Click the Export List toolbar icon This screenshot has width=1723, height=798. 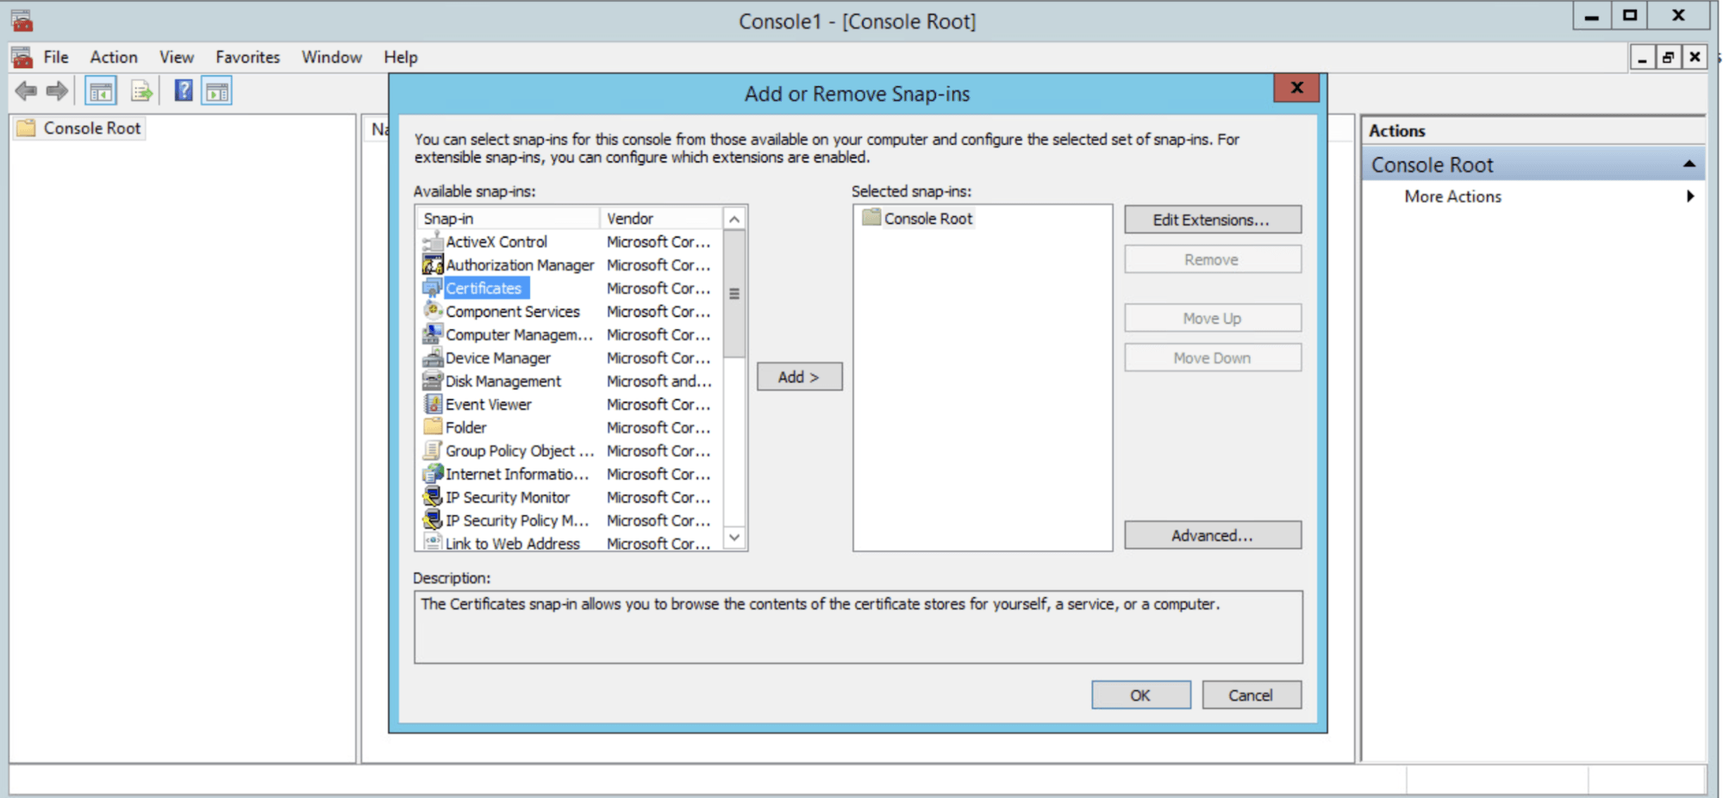click(x=141, y=90)
